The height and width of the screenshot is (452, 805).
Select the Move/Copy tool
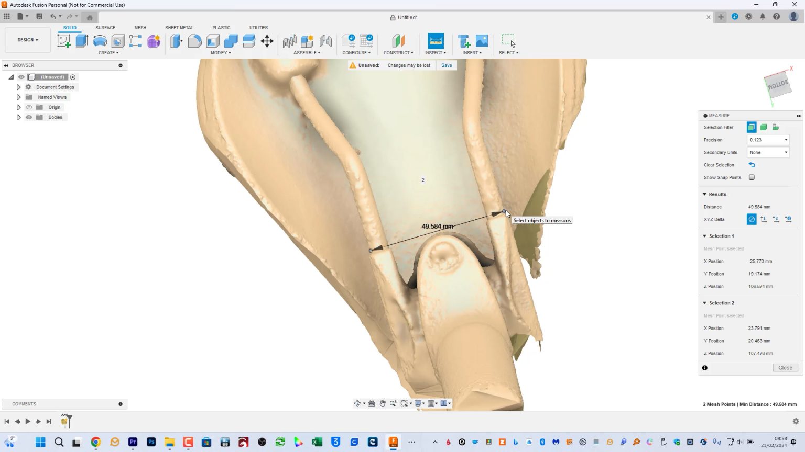pos(267,41)
